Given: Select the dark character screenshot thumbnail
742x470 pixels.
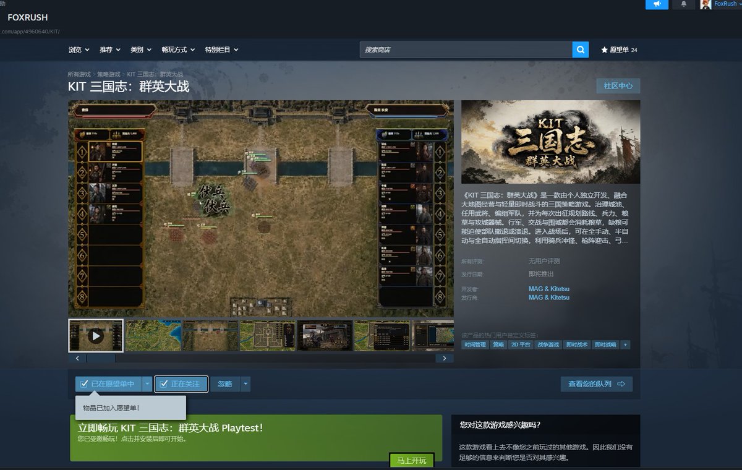Looking at the screenshot, I should [325, 336].
